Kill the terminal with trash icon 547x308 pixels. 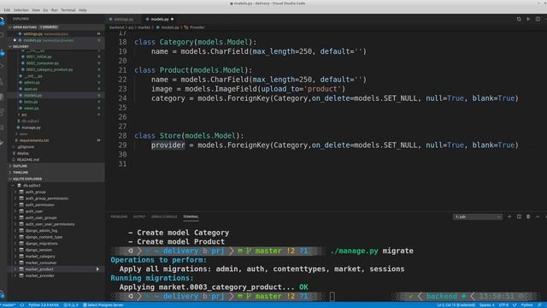point(528,216)
